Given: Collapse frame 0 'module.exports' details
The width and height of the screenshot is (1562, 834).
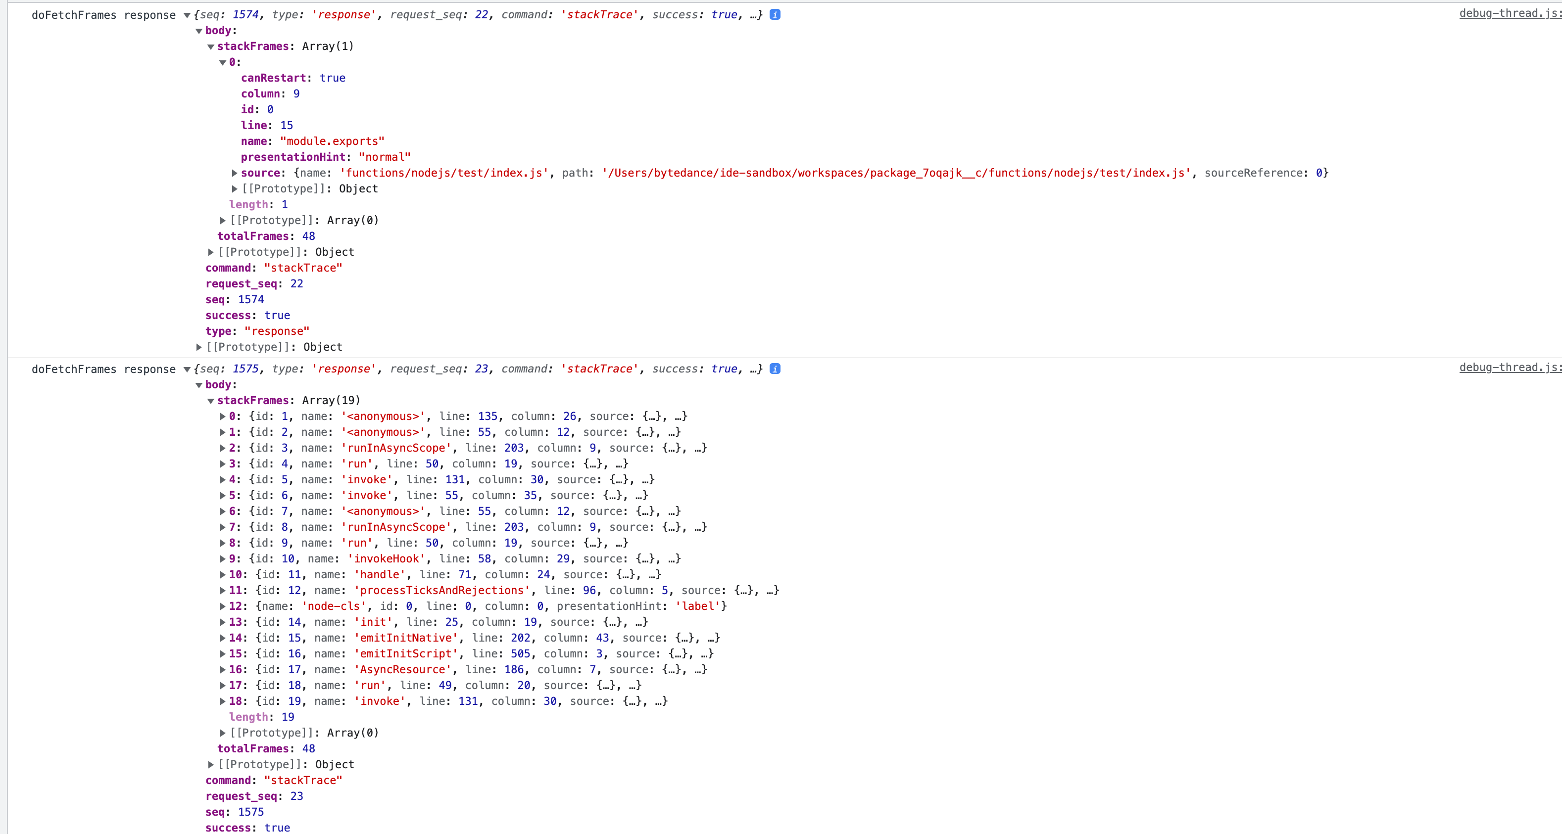Looking at the screenshot, I should [x=223, y=62].
